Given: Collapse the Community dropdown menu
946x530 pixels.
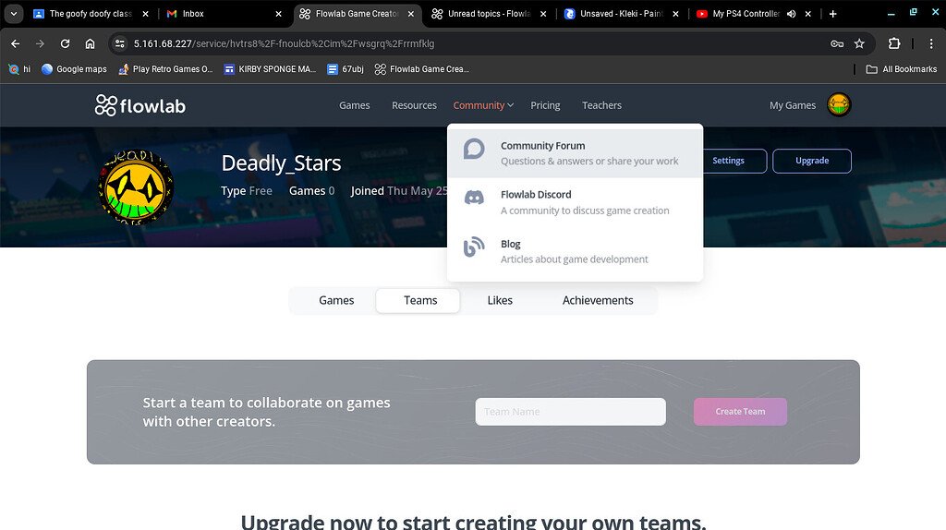Looking at the screenshot, I should (x=483, y=105).
